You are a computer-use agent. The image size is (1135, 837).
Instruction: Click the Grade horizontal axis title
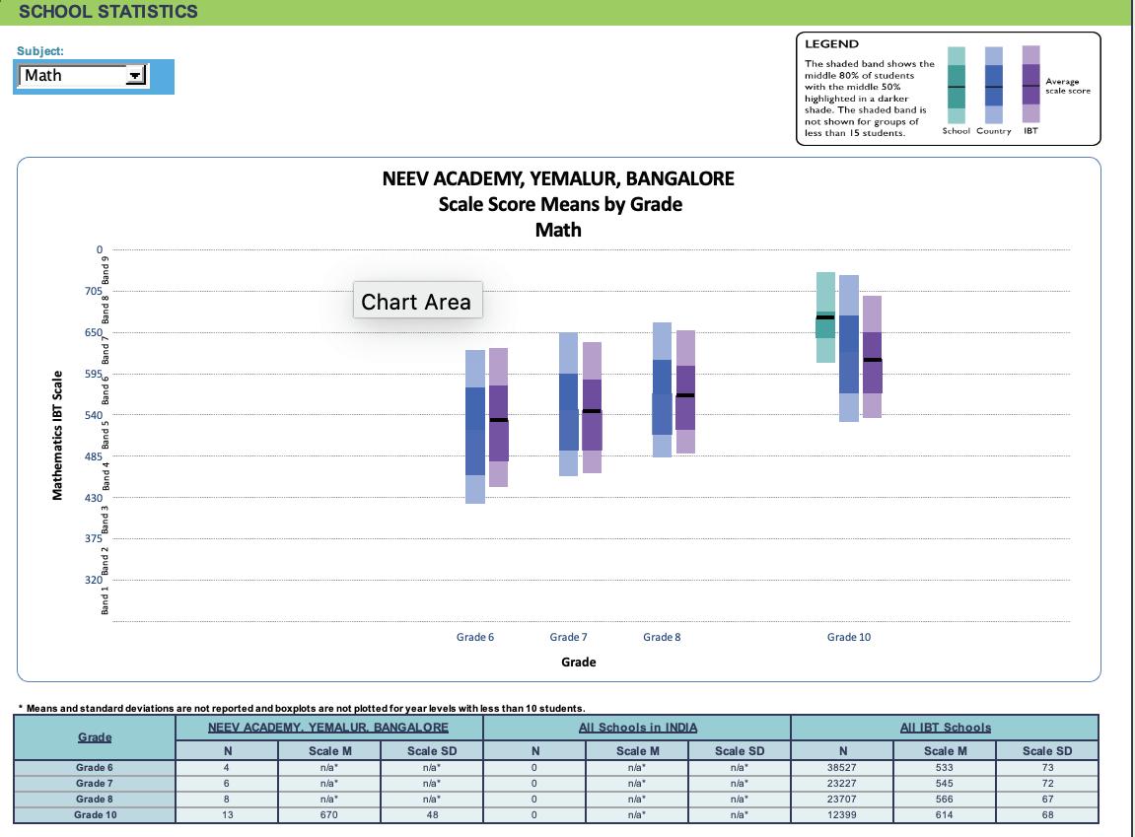point(579,662)
